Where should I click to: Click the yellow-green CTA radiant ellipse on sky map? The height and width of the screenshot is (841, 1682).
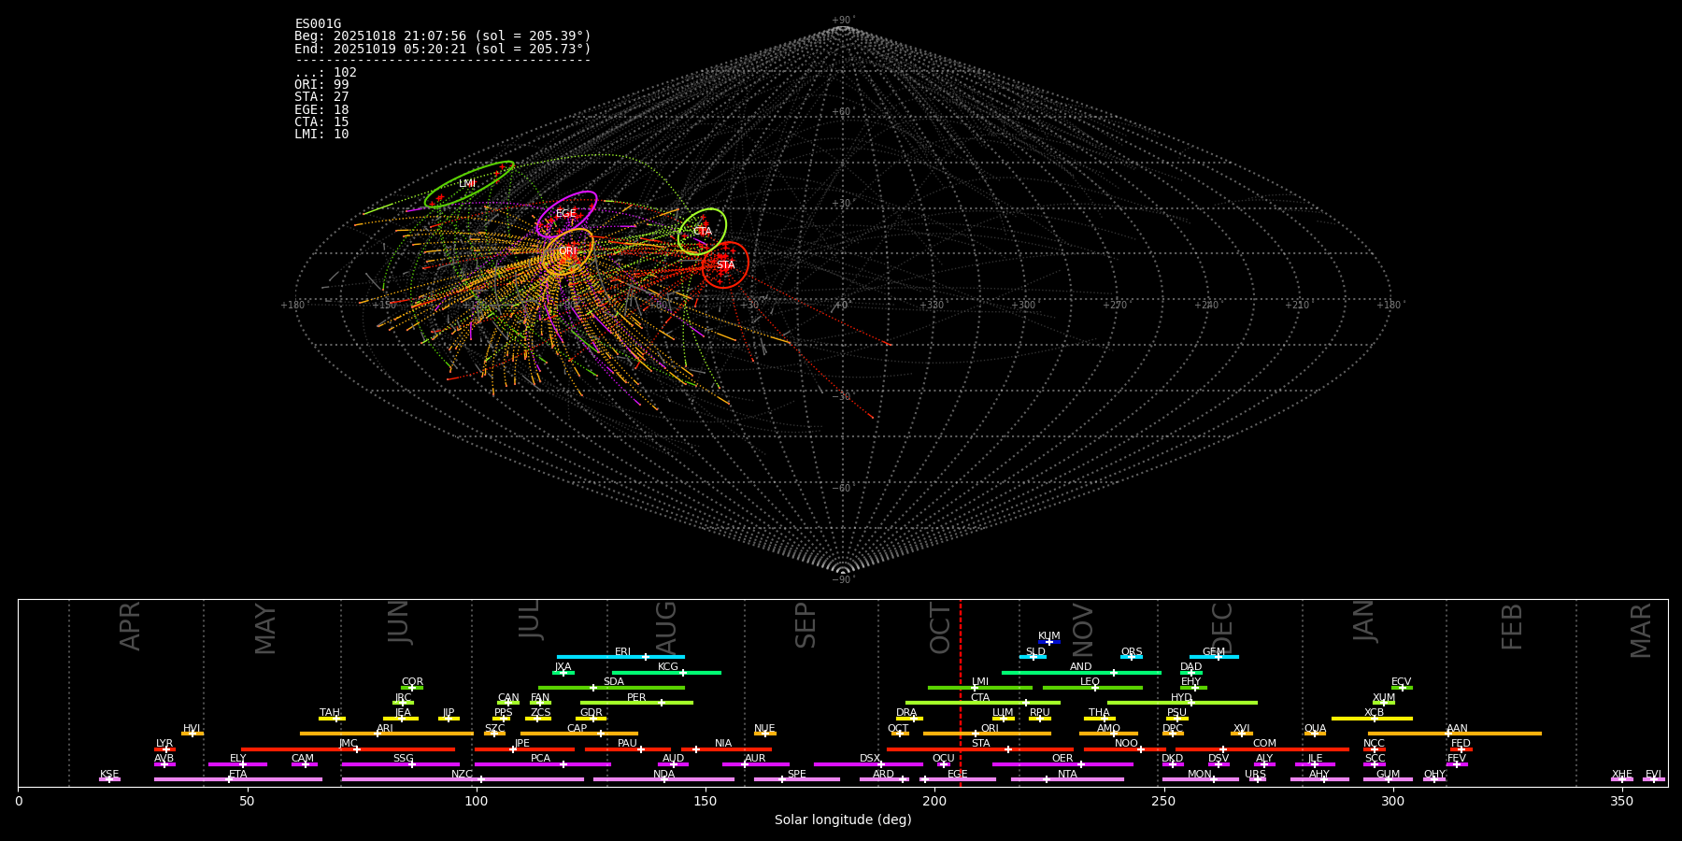pyautogui.click(x=703, y=232)
